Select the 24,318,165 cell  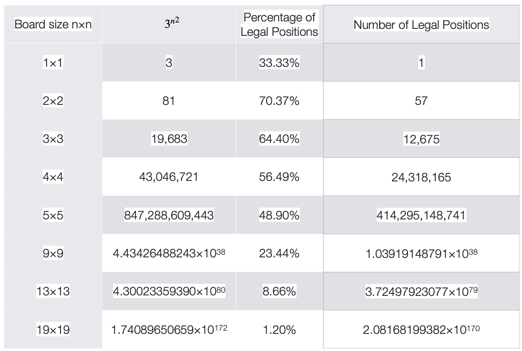click(421, 177)
